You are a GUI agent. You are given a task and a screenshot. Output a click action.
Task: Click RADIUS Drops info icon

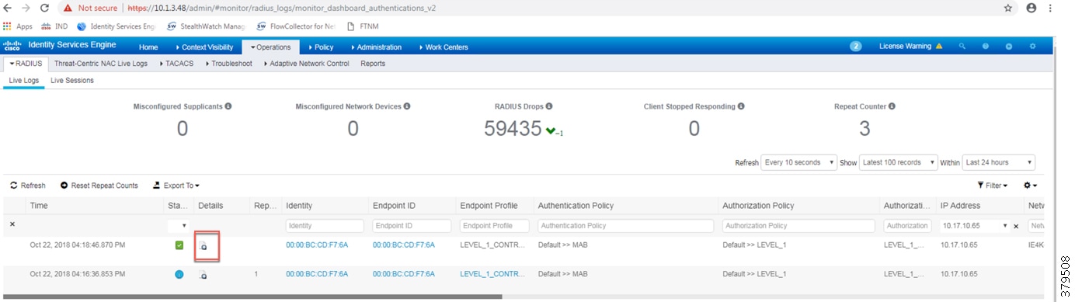click(550, 106)
